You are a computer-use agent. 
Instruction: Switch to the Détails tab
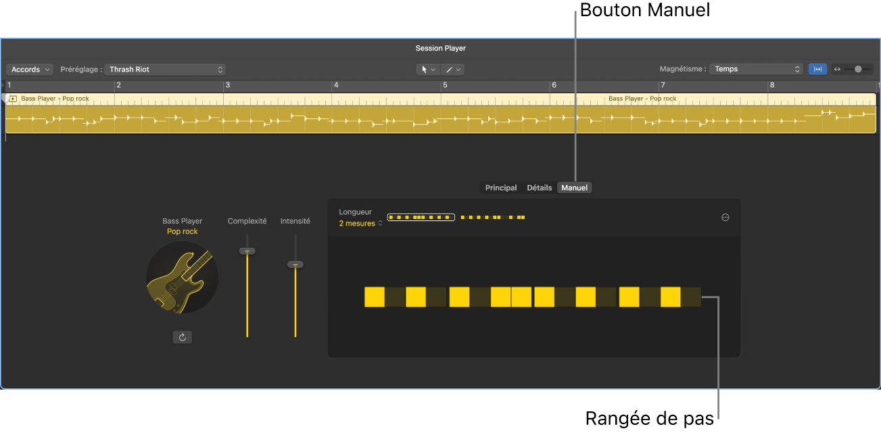pos(540,188)
